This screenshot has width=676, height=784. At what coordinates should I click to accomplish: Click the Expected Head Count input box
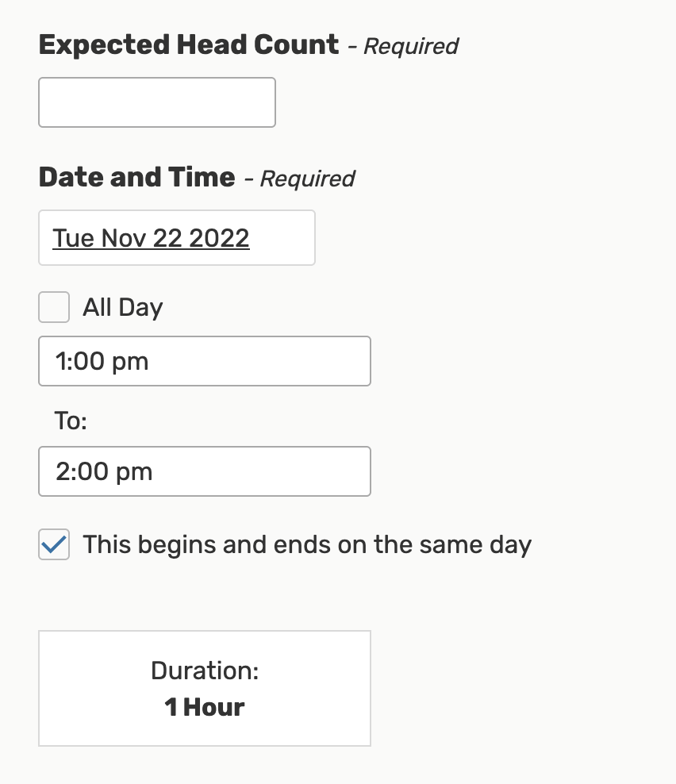click(156, 102)
